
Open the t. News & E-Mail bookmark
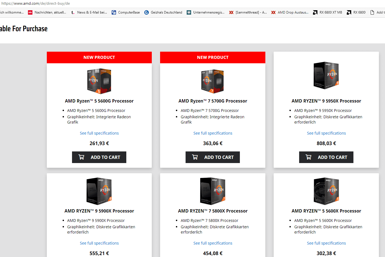point(89,12)
